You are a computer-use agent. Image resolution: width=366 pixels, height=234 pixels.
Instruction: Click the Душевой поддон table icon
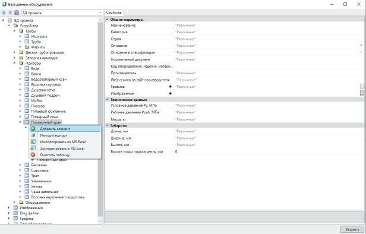coord(27,95)
